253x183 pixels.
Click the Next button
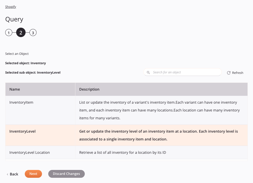[33, 174]
